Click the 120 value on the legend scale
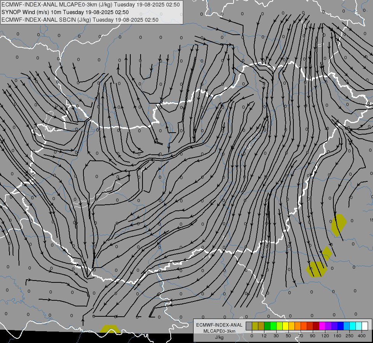373x343 pixels. point(325,336)
